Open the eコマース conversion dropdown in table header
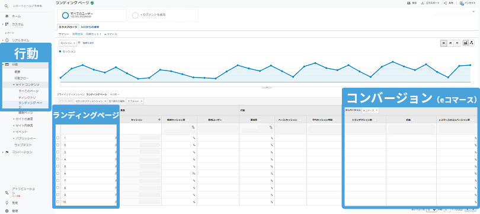The width and height of the screenshot is (480, 214). 370,110
